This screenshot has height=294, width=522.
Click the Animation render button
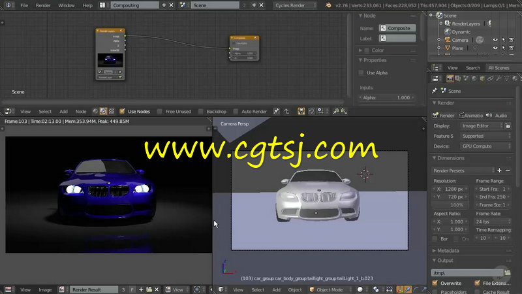pos(470,116)
